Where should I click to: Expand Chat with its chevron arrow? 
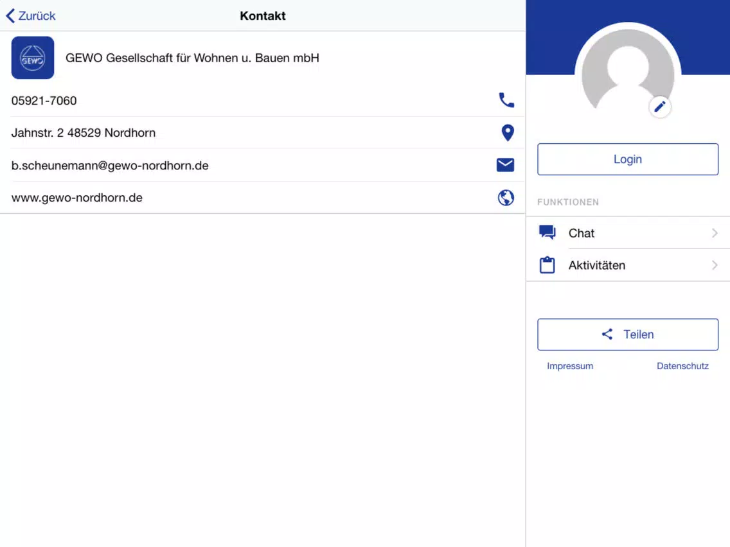pyautogui.click(x=715, y=233)
